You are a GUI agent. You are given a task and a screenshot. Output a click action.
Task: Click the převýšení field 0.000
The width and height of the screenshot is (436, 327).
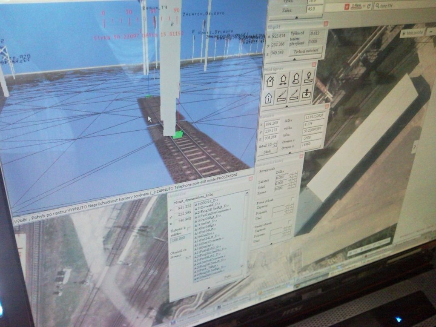point(316,41)
